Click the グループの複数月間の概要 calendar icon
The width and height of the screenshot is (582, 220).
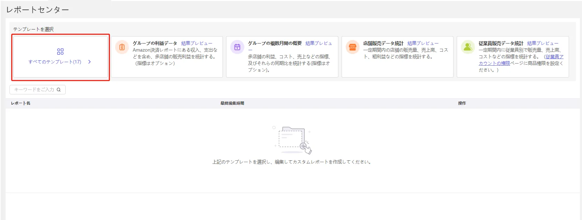237,47
